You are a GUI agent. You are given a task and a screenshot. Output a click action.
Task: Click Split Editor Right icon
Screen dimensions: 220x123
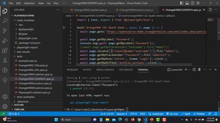(210, 10)
